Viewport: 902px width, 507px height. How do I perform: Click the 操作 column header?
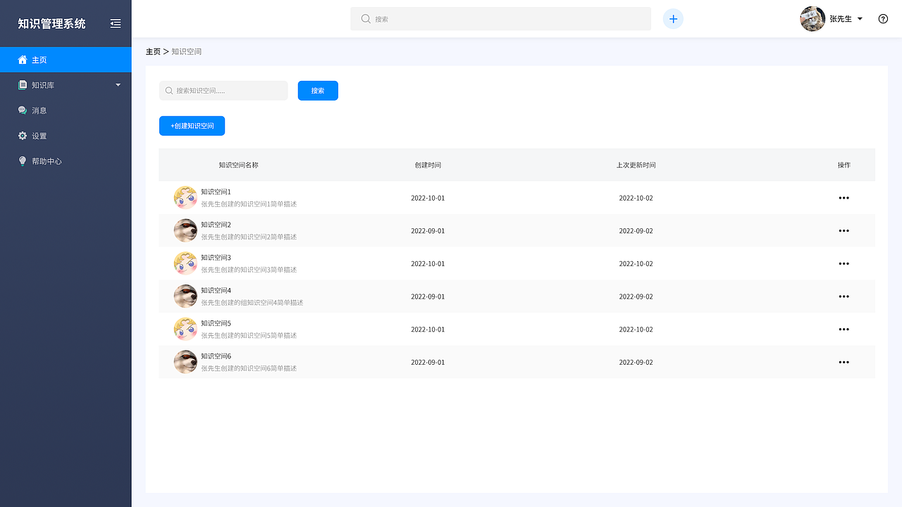coord(844,165)
